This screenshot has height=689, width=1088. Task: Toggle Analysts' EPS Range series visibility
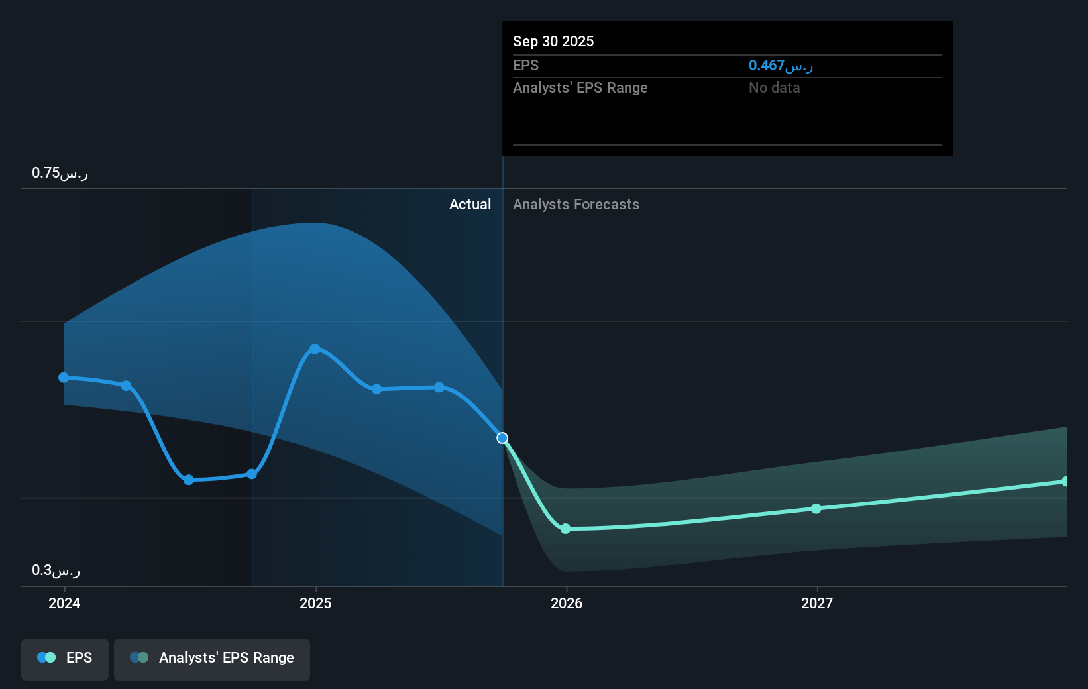pyautogui.click(x=211, y=659)
